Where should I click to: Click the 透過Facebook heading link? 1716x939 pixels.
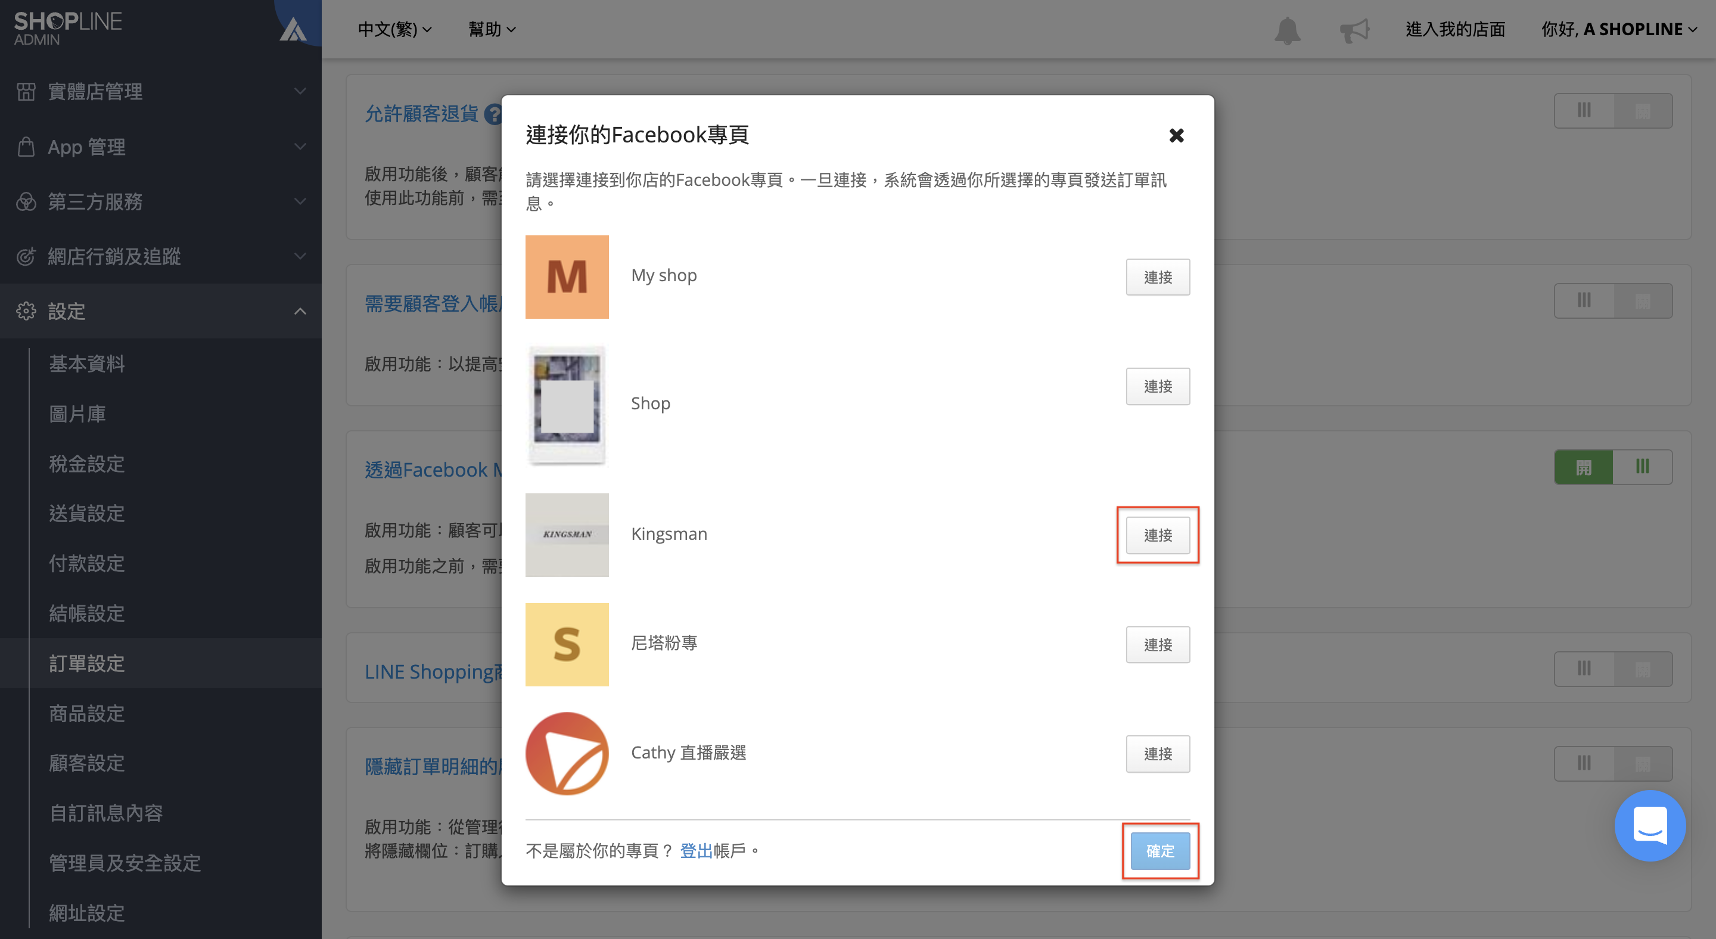pyautogui.click(x=433, y=470)
